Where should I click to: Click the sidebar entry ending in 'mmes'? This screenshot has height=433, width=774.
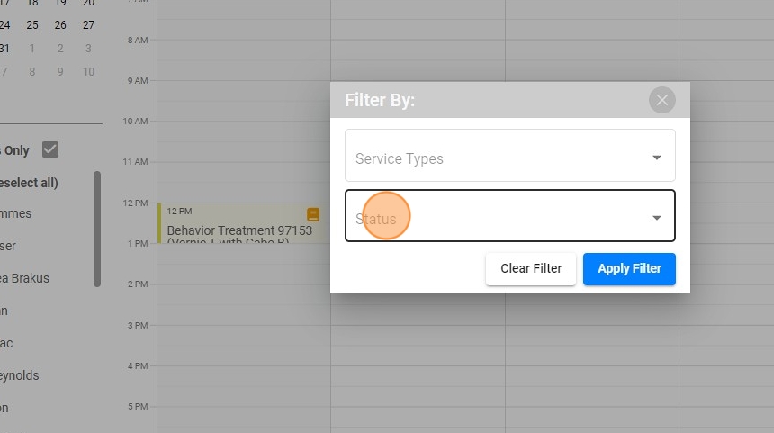point(16,213)
